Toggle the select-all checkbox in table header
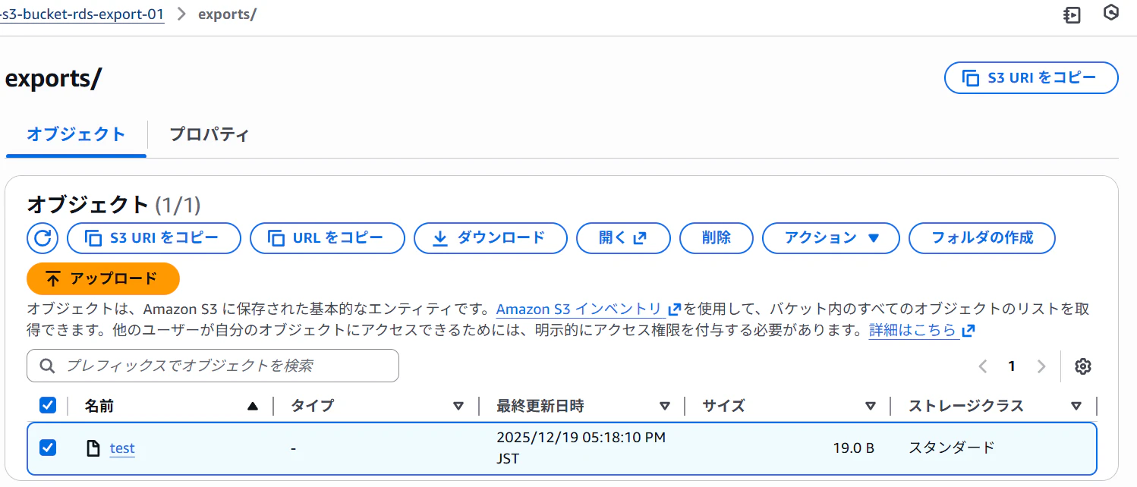This screenshot has width=1137, height=487. [x=48, y=405]
